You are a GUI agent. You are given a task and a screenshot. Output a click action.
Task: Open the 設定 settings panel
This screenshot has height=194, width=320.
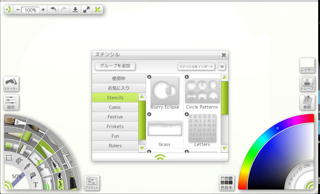point(11,102)
